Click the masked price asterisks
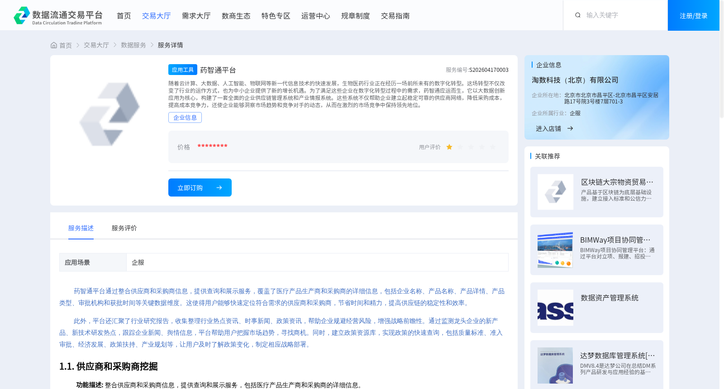Viewport: 724px width, 389px height. tap(212, 146)
